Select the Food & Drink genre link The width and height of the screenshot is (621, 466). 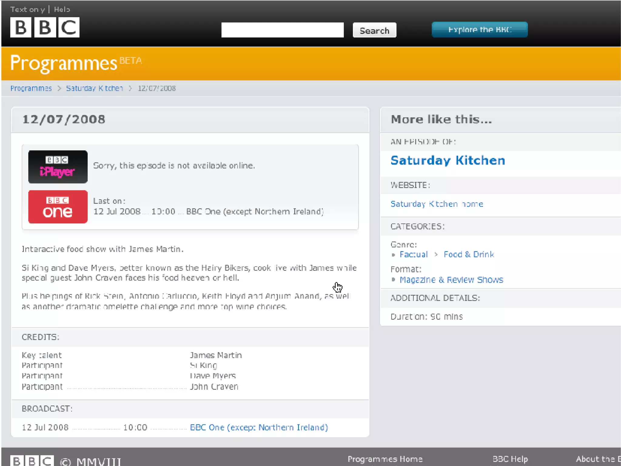pos(469,254)
